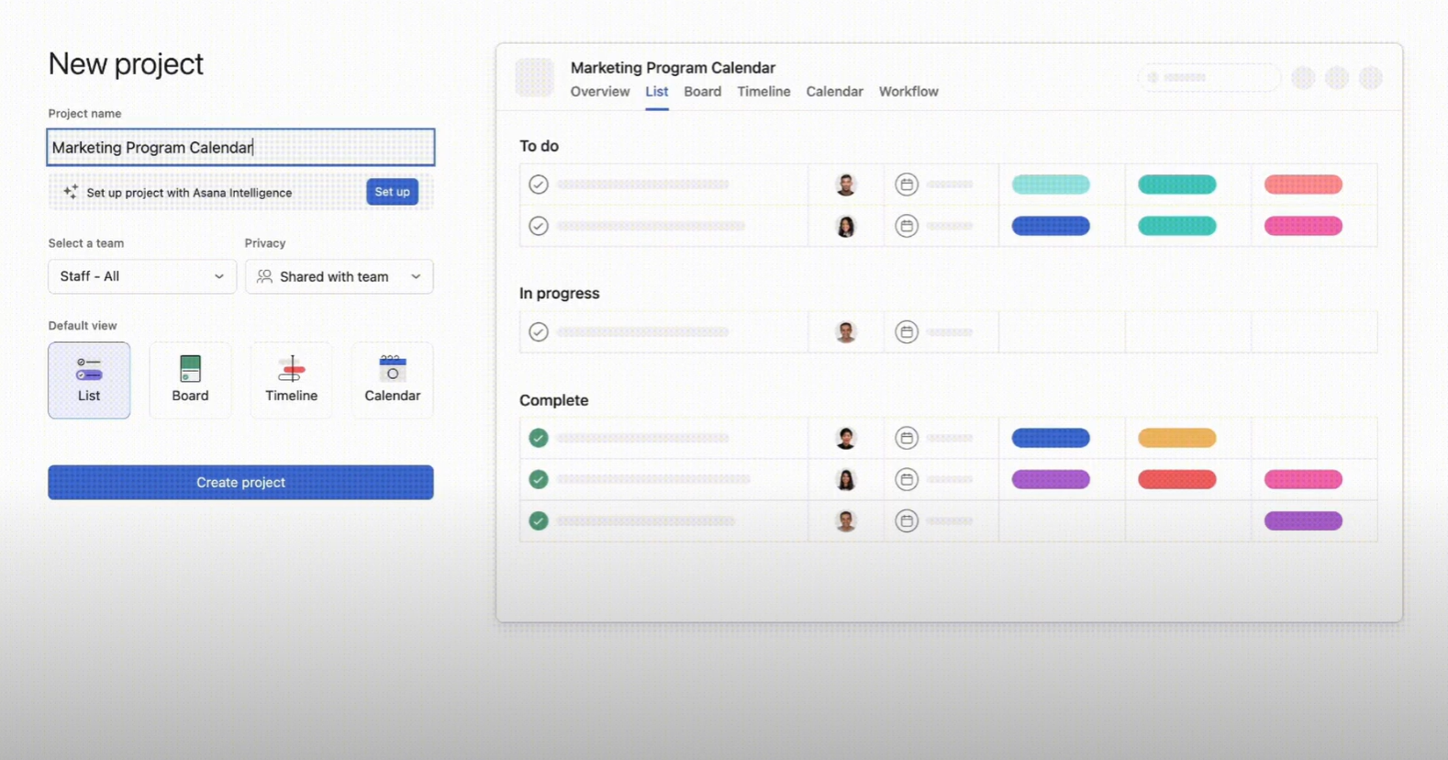Click the first To do task's assignee avatar
1448x760 pixels.
tap(846, 184)
